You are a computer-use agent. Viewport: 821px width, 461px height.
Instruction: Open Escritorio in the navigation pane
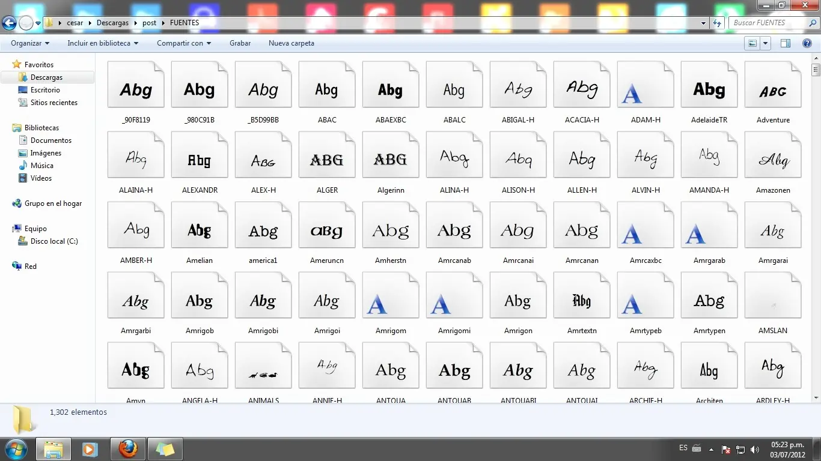(45, 90)
